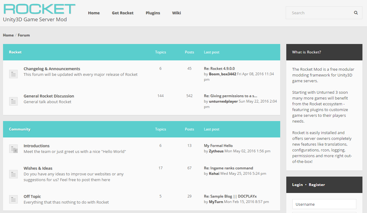Image resolution: width=367 pixels, height=213 pixels.
Task: Open the Home menu item
Action: click(94, 13)
